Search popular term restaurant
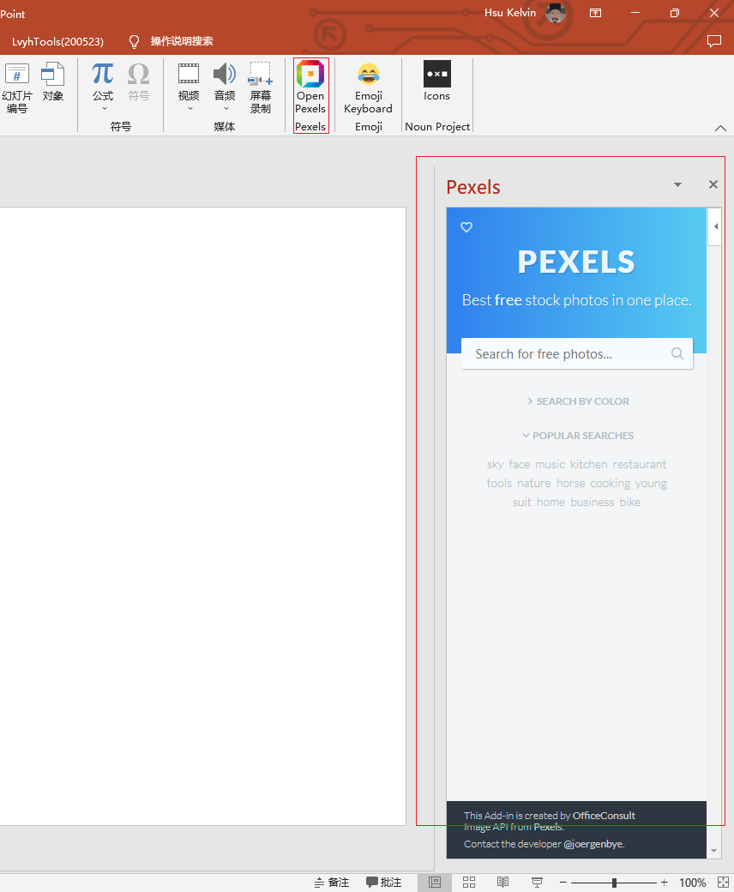The width and height of the screenshot is (734, 892). tap(640, 465)
